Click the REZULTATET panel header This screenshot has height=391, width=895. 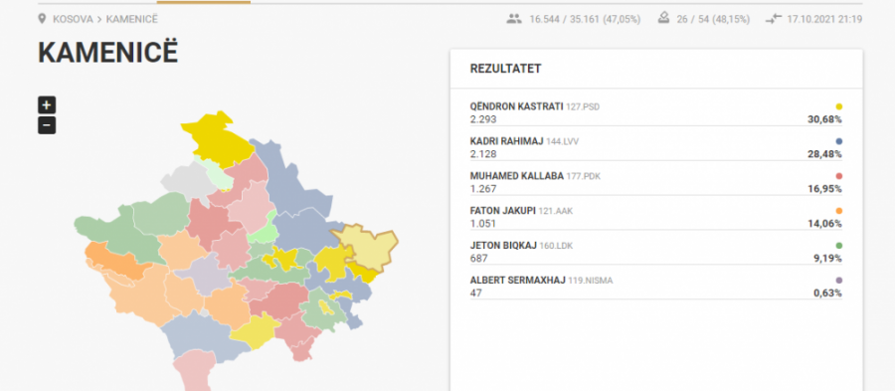pos(656,69)
